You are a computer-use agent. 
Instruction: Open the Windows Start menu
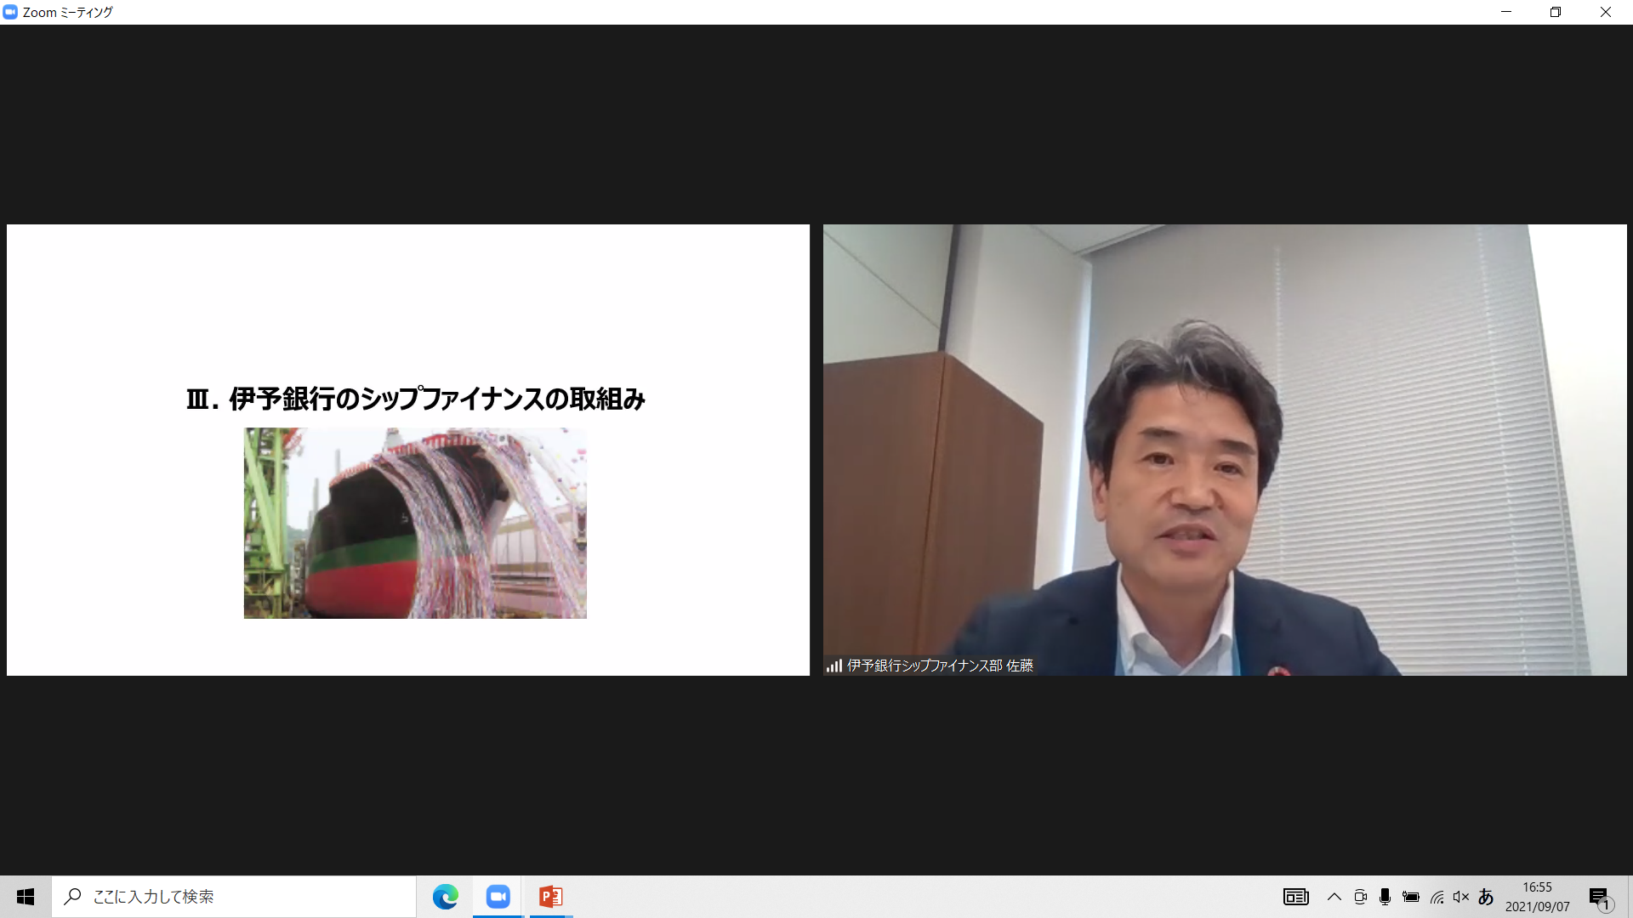coord(26,897)
